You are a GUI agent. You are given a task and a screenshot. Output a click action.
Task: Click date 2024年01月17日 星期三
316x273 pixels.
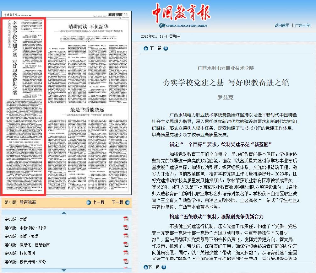click(161, 36)
